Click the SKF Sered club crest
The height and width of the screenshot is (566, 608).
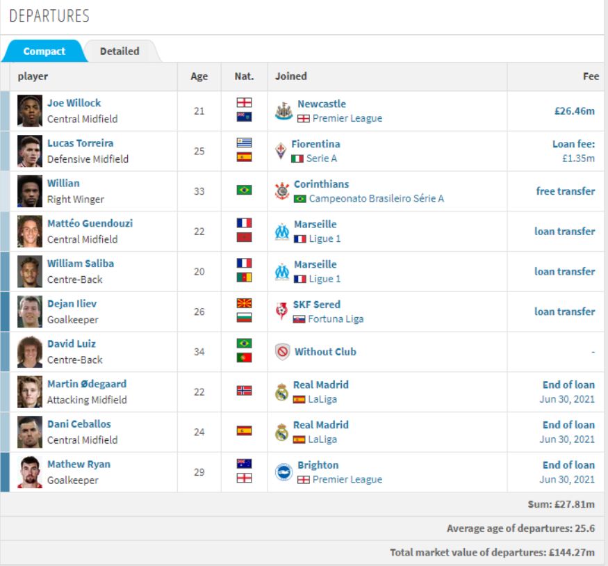click(x=281, y=312)
